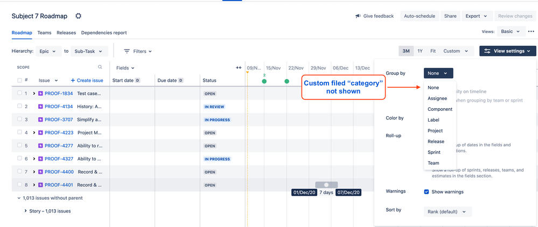Image resolution: width=538 pixels, height=227 pixels.
Task: Open the Epic hierarchy dropdown
Action: coord(48,51)
